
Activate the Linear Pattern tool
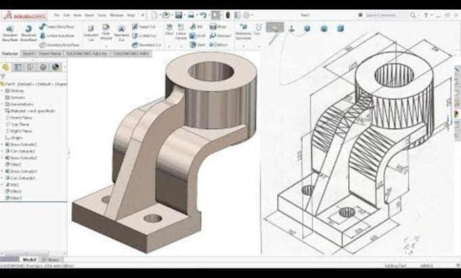181,32
